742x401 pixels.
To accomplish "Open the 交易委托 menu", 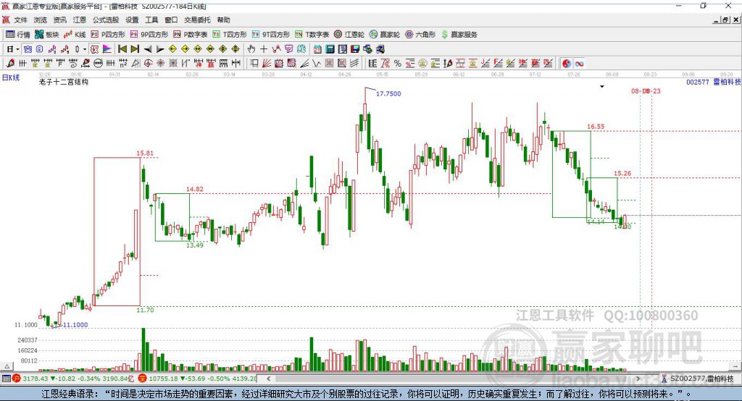I will click(197, 20).
